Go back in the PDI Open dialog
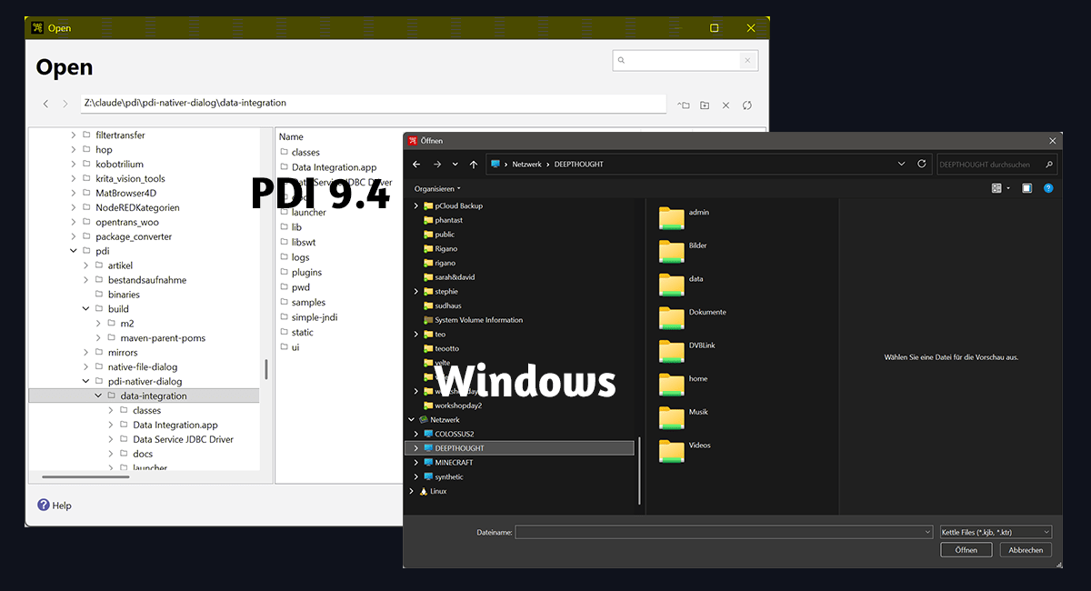The height and width of the screenshot is (591, 1091). (45, 105)
